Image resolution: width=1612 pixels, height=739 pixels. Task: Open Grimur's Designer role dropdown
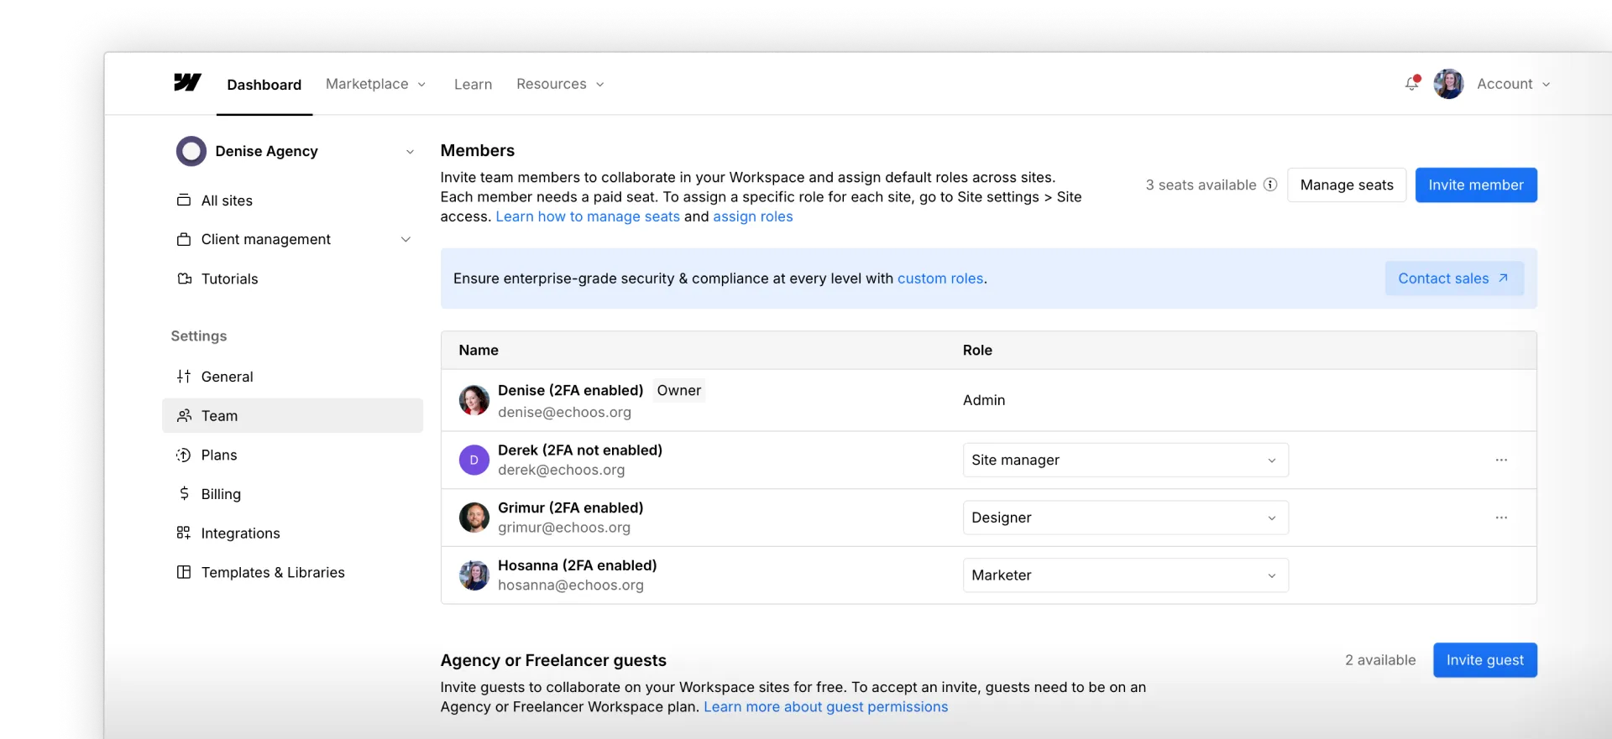pyautogui.click(x=1125, y=518)
